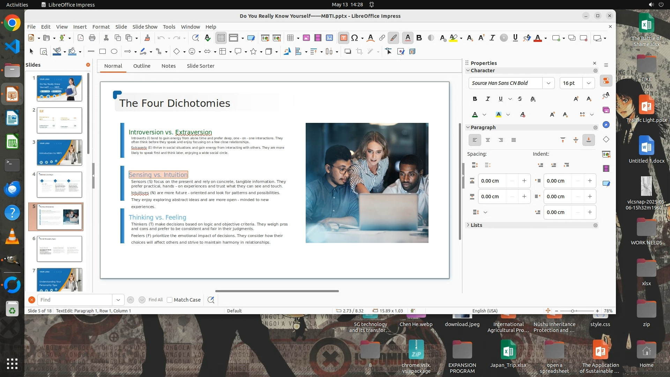The image size is (670, 377).
Task: Click the Star shapes tool
Action: [253, 52]
